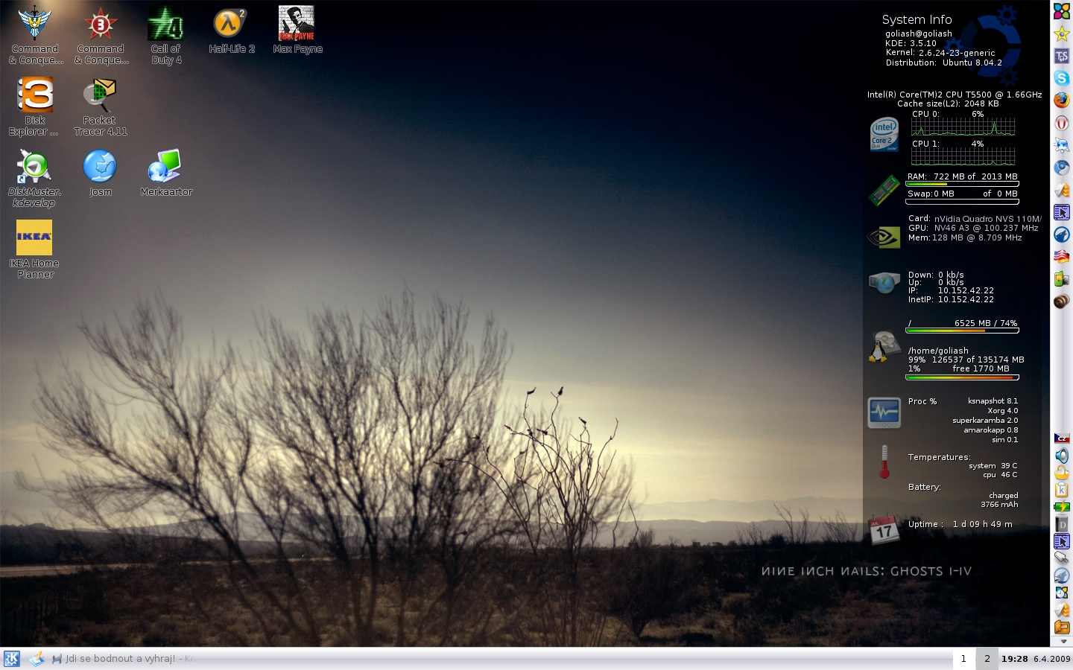Open the Josm desktop icon
Image resolution: width=1073 pixels, height=670 pixels.
[x=100, y=167]
